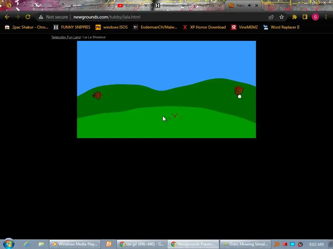Select the active Newgrounds tab

[243, 6]
